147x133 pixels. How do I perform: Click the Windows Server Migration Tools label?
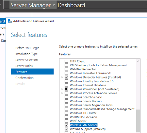click(x=91, y=105)
